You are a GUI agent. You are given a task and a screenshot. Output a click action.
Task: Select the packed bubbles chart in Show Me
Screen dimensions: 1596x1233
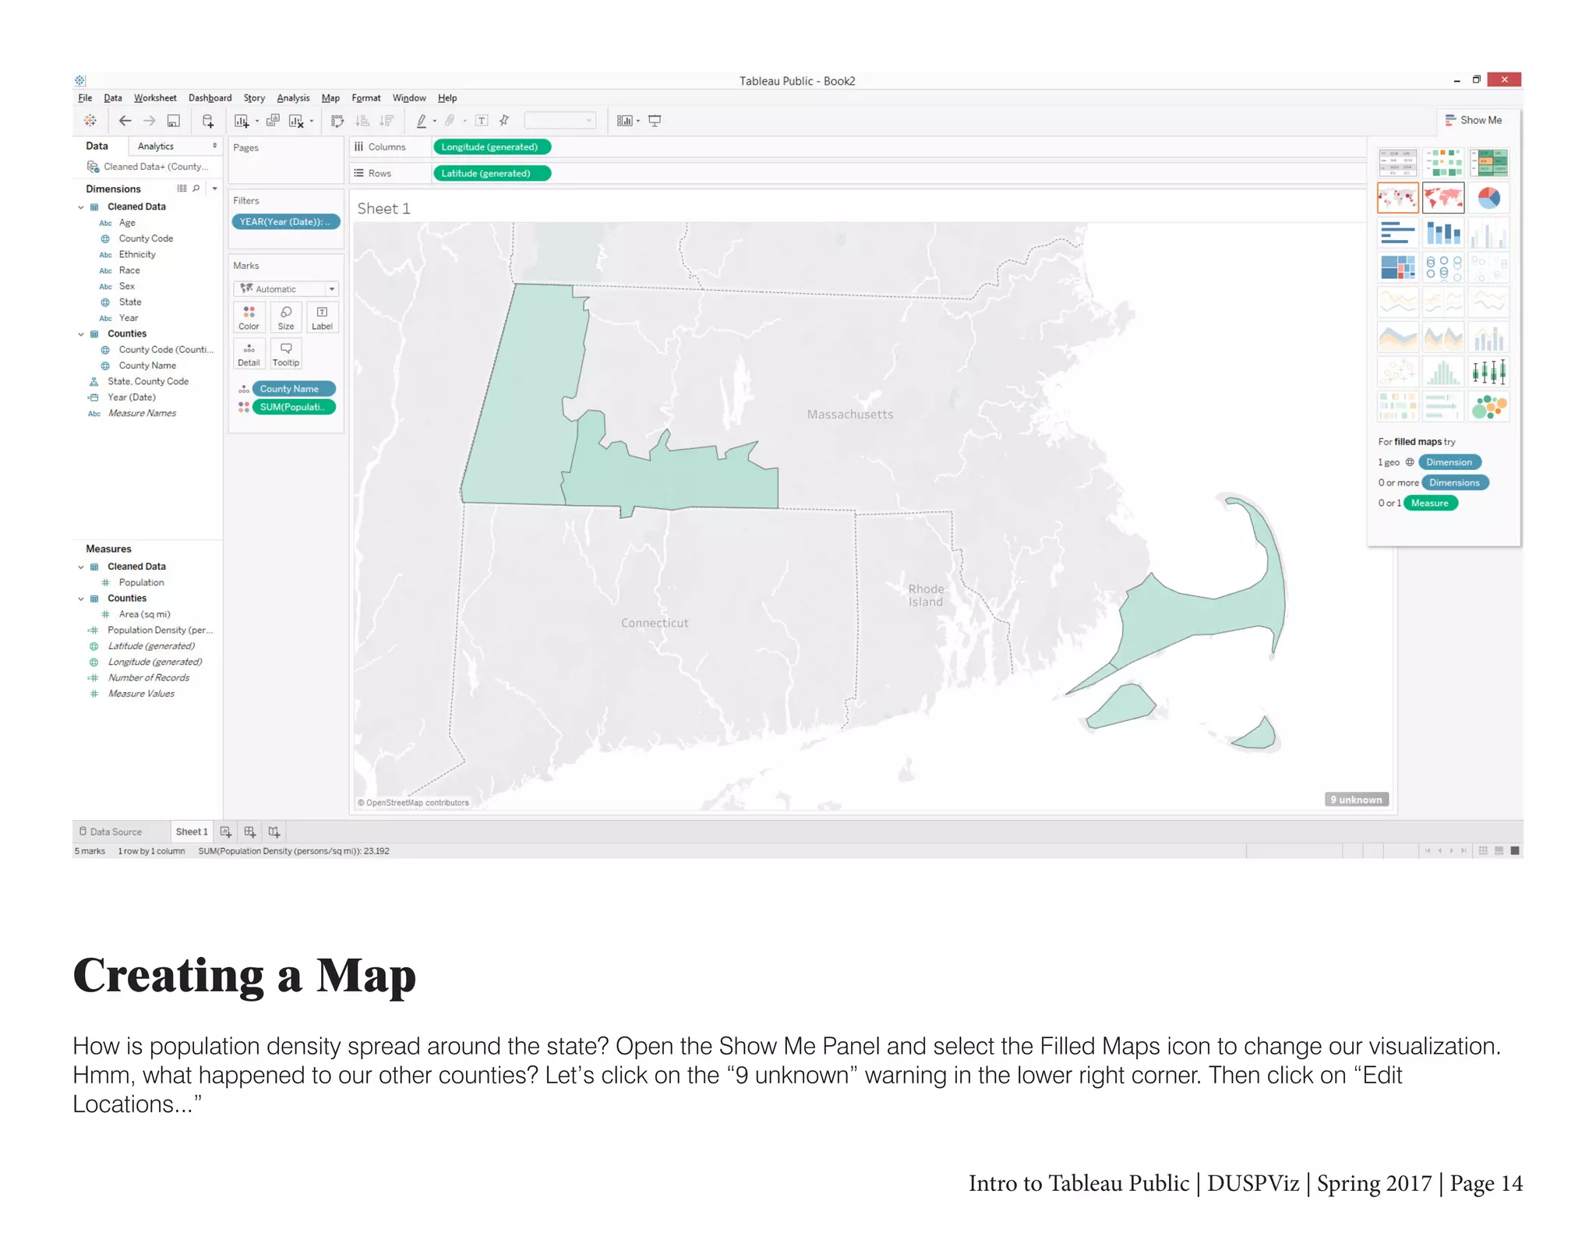(x=1488, y=407)
